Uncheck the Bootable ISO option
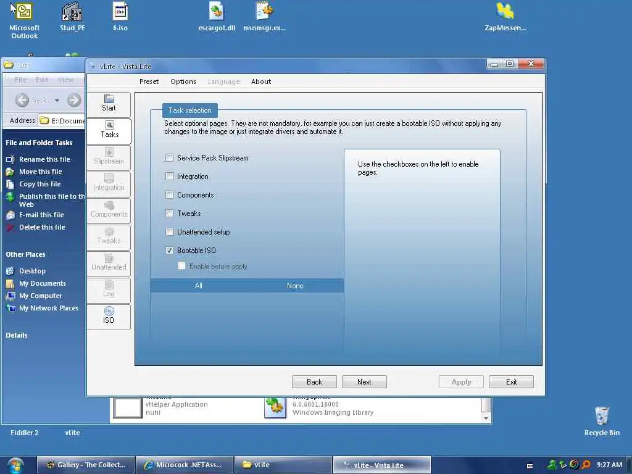Image resolution: width=632 pixels, height=474 pixels. coord(169,251)
